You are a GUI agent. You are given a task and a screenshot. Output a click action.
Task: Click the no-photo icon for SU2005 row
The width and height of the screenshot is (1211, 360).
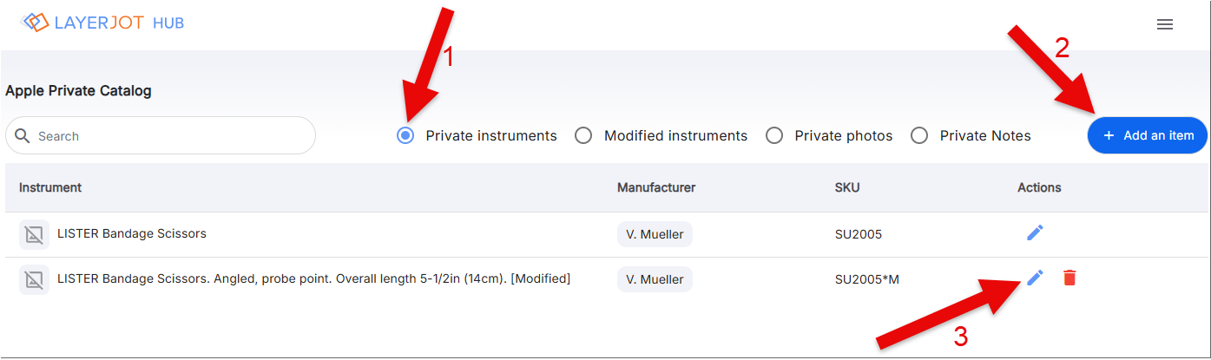[34, 234]
